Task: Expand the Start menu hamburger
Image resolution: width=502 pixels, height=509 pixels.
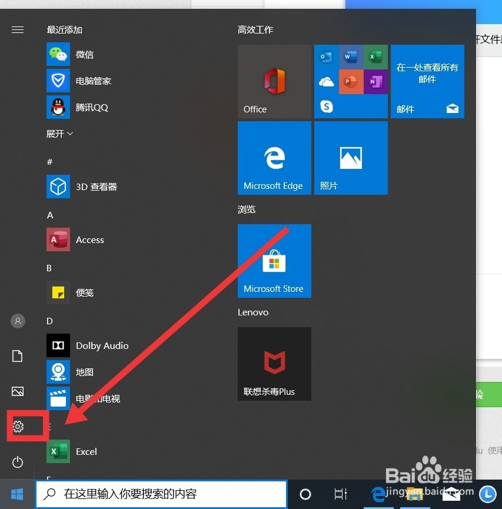Action: click(x=18, y=30)
